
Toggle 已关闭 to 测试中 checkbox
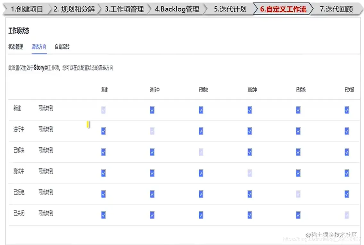click(x=250, y=215)
